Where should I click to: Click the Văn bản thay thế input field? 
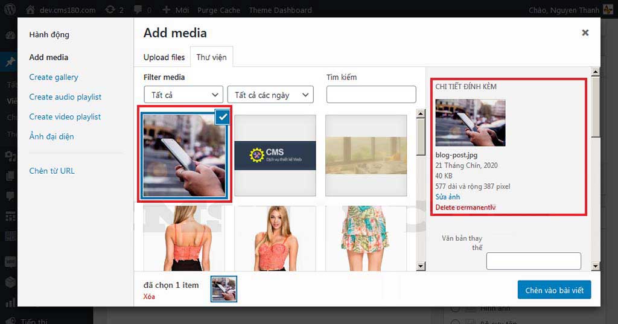[534, 261]
